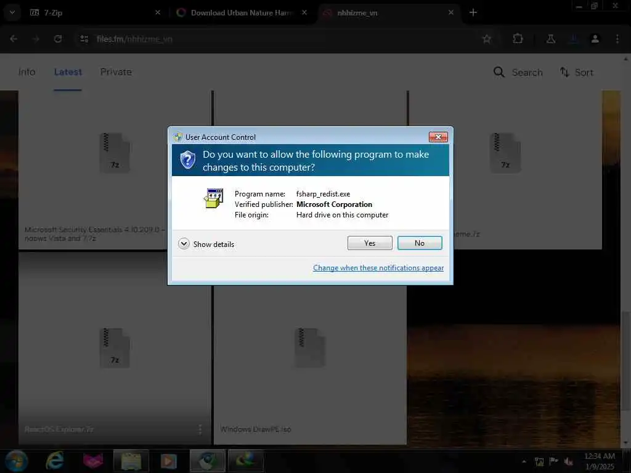Launch Internet Explorer from taskbar
631x473 pixels.
[x=54, y=461]
